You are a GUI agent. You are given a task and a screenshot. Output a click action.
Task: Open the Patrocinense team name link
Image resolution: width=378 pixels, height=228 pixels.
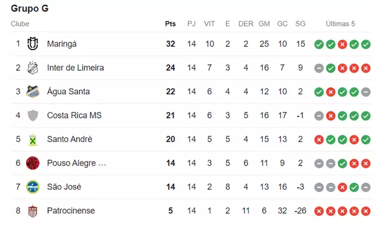(x=71, y=211)
